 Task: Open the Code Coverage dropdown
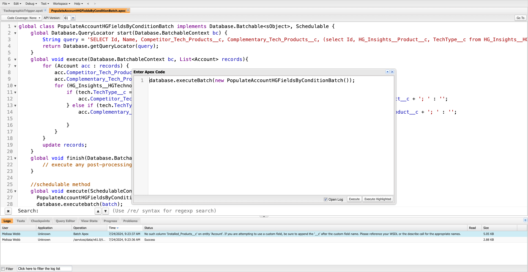click(x=21, y=18)
